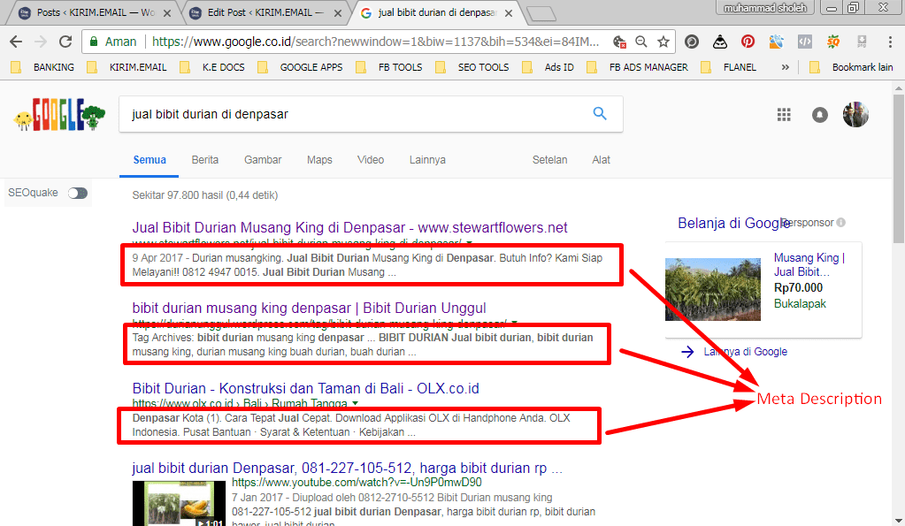The height and width of the screenshot is (526, 905).
Task: Open the code snippet extension icon
Action: [803, 42]
